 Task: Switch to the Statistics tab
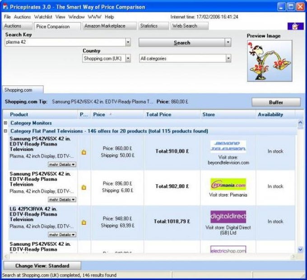(153, 26)
